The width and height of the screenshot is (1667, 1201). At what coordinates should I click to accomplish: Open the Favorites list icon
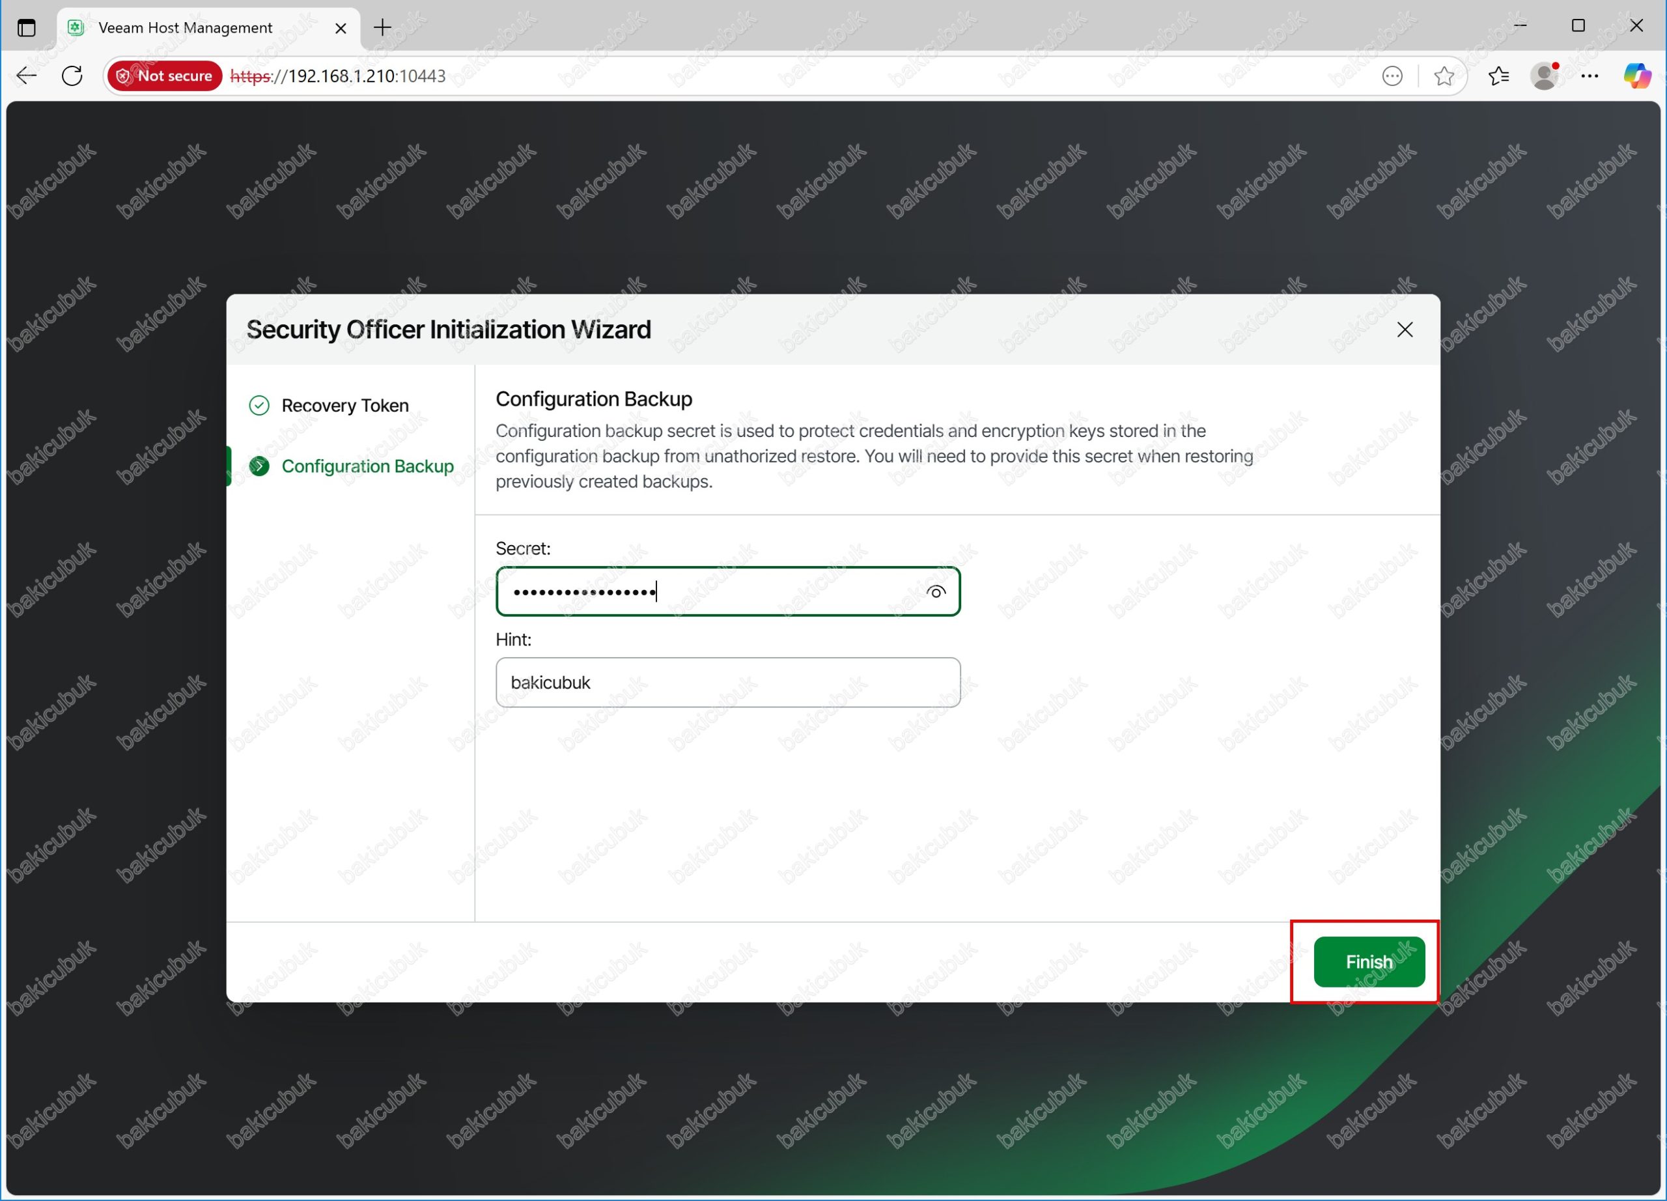[1498, 76]
